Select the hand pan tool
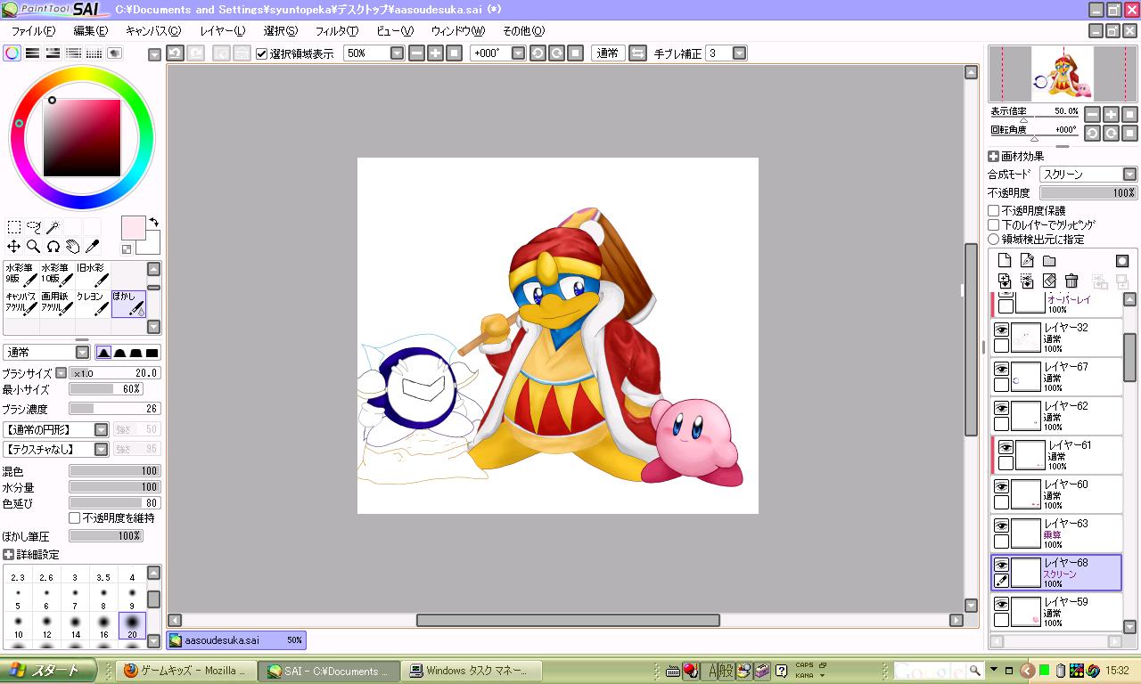This screenshot has height=684, width=1141. [x=72, y=247]
